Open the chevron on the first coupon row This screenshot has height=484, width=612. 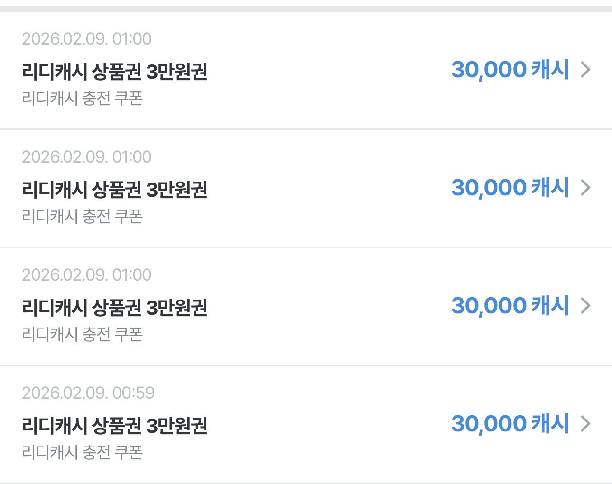click(x=586, y=70)
